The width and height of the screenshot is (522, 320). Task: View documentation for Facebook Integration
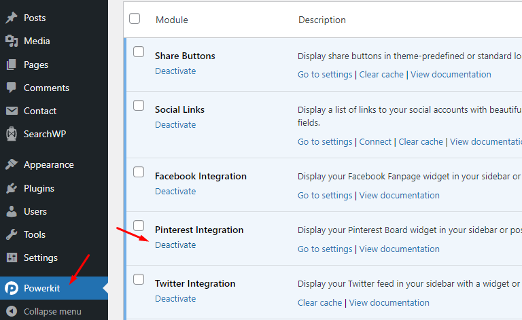pos(399,195)
